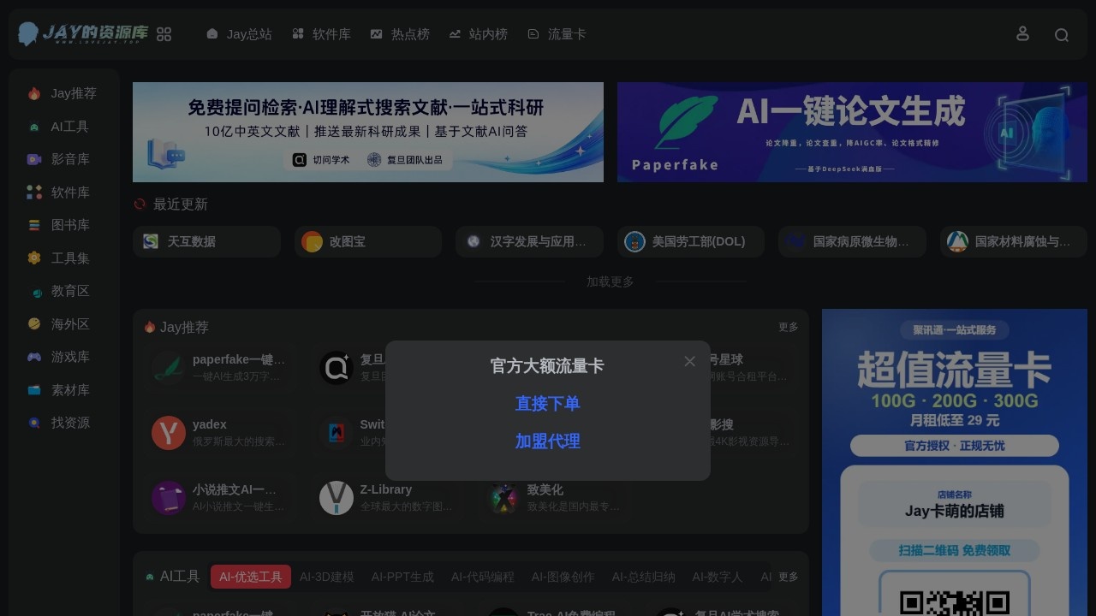Click the refresh icon beside 最近更新
Viewport: 1096px width, 616px height.
[140, 204]
